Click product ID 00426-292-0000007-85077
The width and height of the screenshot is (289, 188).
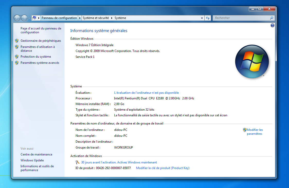click(113, 168)
